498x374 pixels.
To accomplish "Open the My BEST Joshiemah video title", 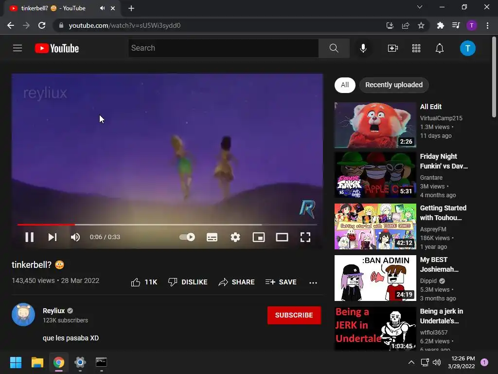I will (x=439, y=264).
